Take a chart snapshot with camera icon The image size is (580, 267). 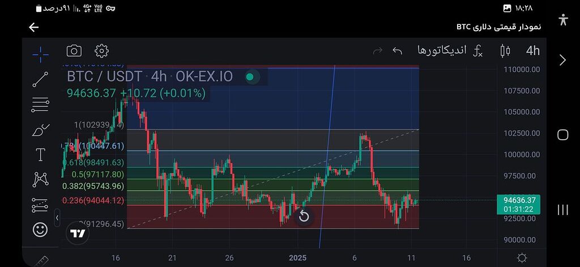(74, 51)
